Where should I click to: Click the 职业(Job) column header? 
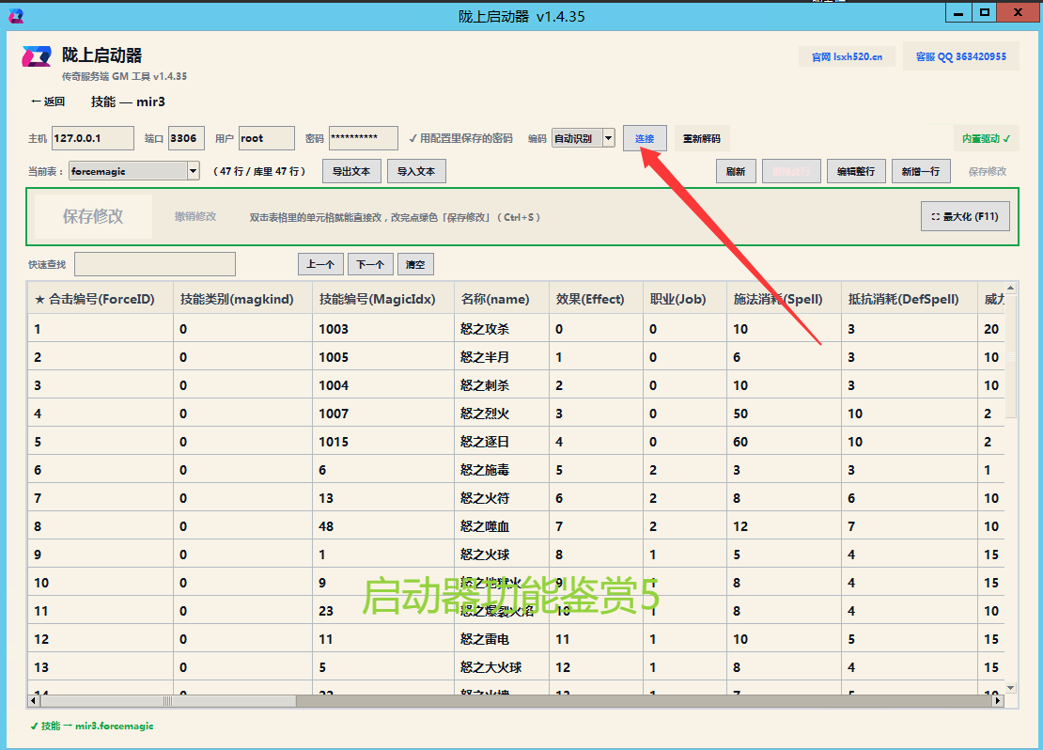click(x=684, y=299)
